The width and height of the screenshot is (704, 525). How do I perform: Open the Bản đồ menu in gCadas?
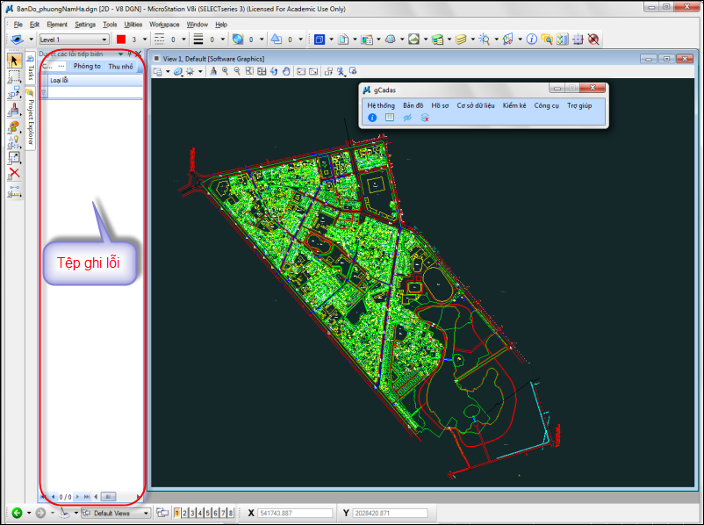click(x=413, y=104)
